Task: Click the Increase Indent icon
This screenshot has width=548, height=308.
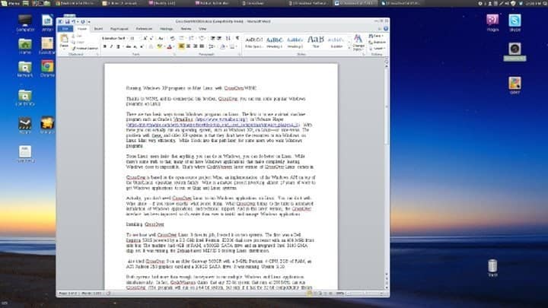Action: tap(219, 39)
